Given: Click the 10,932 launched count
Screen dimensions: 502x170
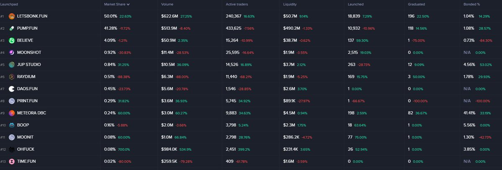Looking at the screenshot, I should tap(354, 28).
